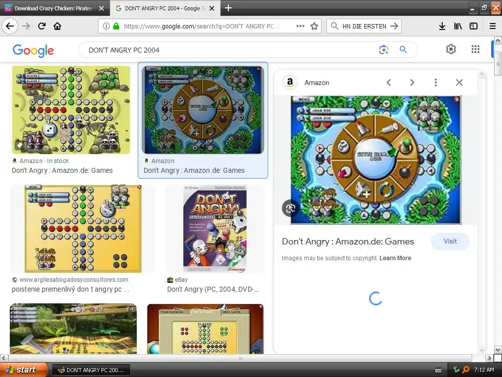Open the Google apps grid
Viewport: 502px width, 377px height.
pos(476,49)
